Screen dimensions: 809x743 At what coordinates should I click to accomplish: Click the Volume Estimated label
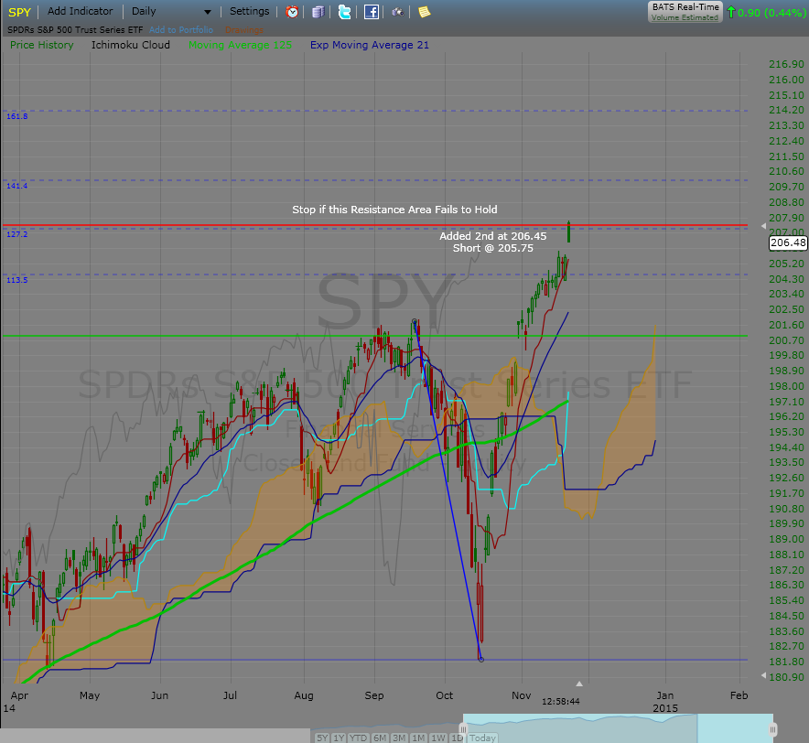coord(685,17)
